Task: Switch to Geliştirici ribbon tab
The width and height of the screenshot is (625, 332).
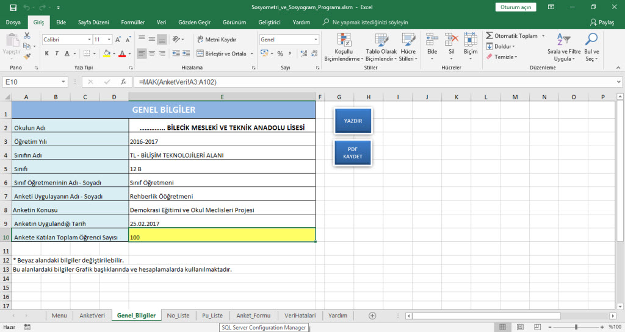Action: (x=269, y=23)
